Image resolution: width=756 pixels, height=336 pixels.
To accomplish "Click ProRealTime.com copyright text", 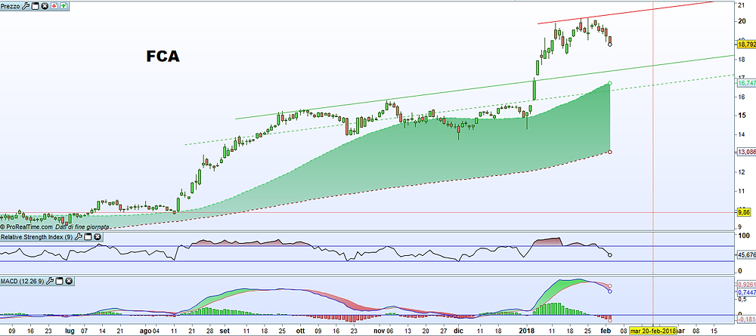I will (x=26, y=227).
